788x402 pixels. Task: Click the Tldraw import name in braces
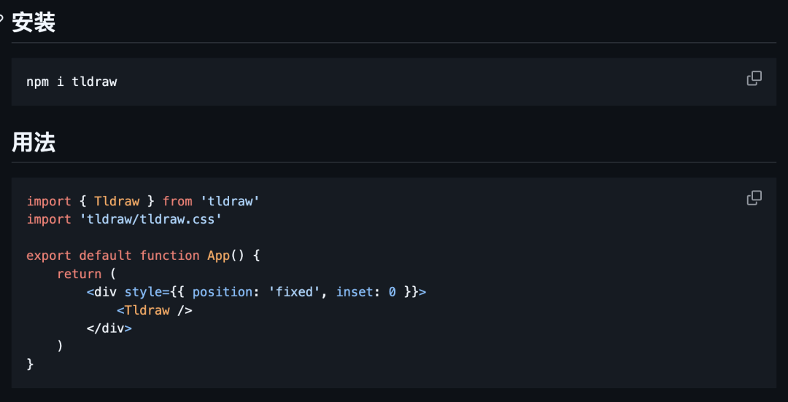(x=117, y=201)
